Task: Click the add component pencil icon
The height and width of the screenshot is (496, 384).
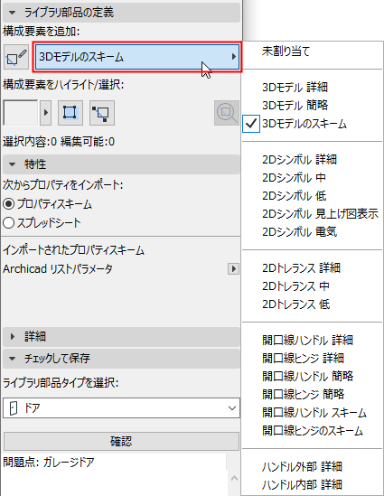Action: tap(16, 57)
